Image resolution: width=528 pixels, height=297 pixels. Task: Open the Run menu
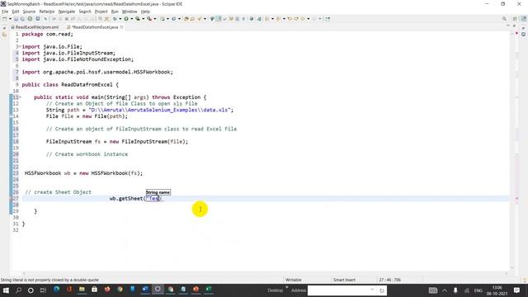click(x=115, y=12)
